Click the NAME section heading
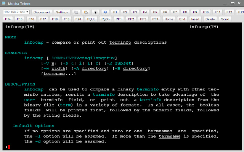This screenshot has width=244, height=152. [10, 37]
